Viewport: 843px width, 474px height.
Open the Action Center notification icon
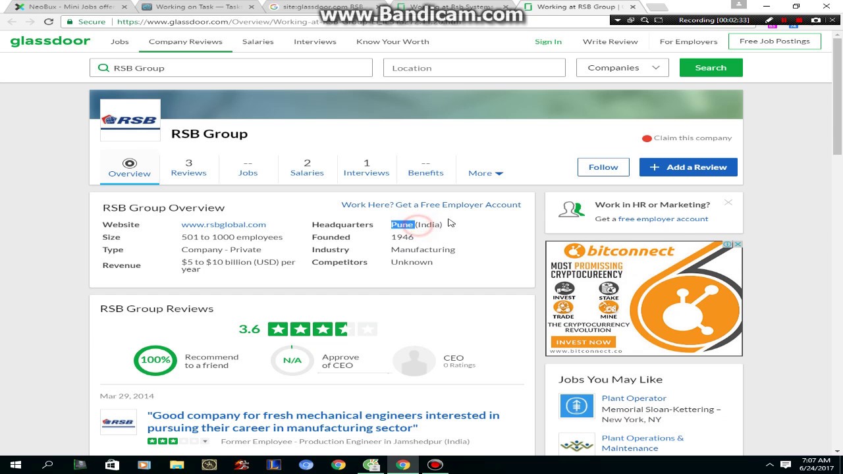pyautogui.click(x=786, y=465)
